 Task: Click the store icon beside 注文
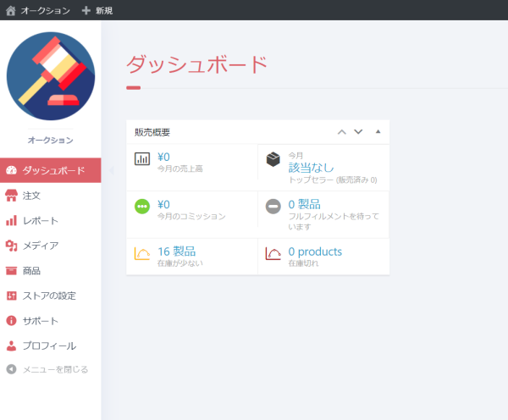[11, 196]
